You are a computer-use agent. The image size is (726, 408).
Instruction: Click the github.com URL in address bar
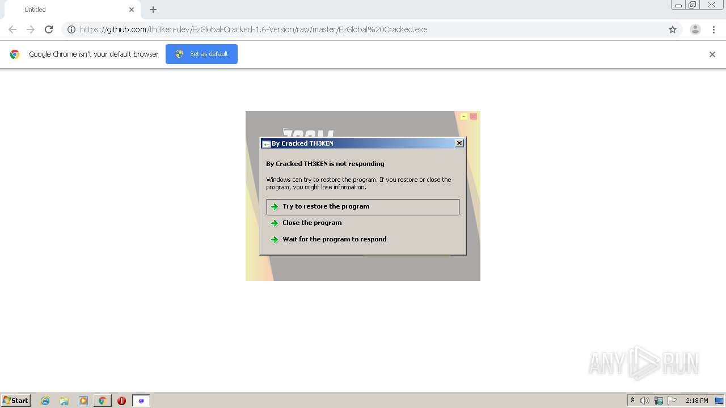pyautogui.click(x=254, y=29)
